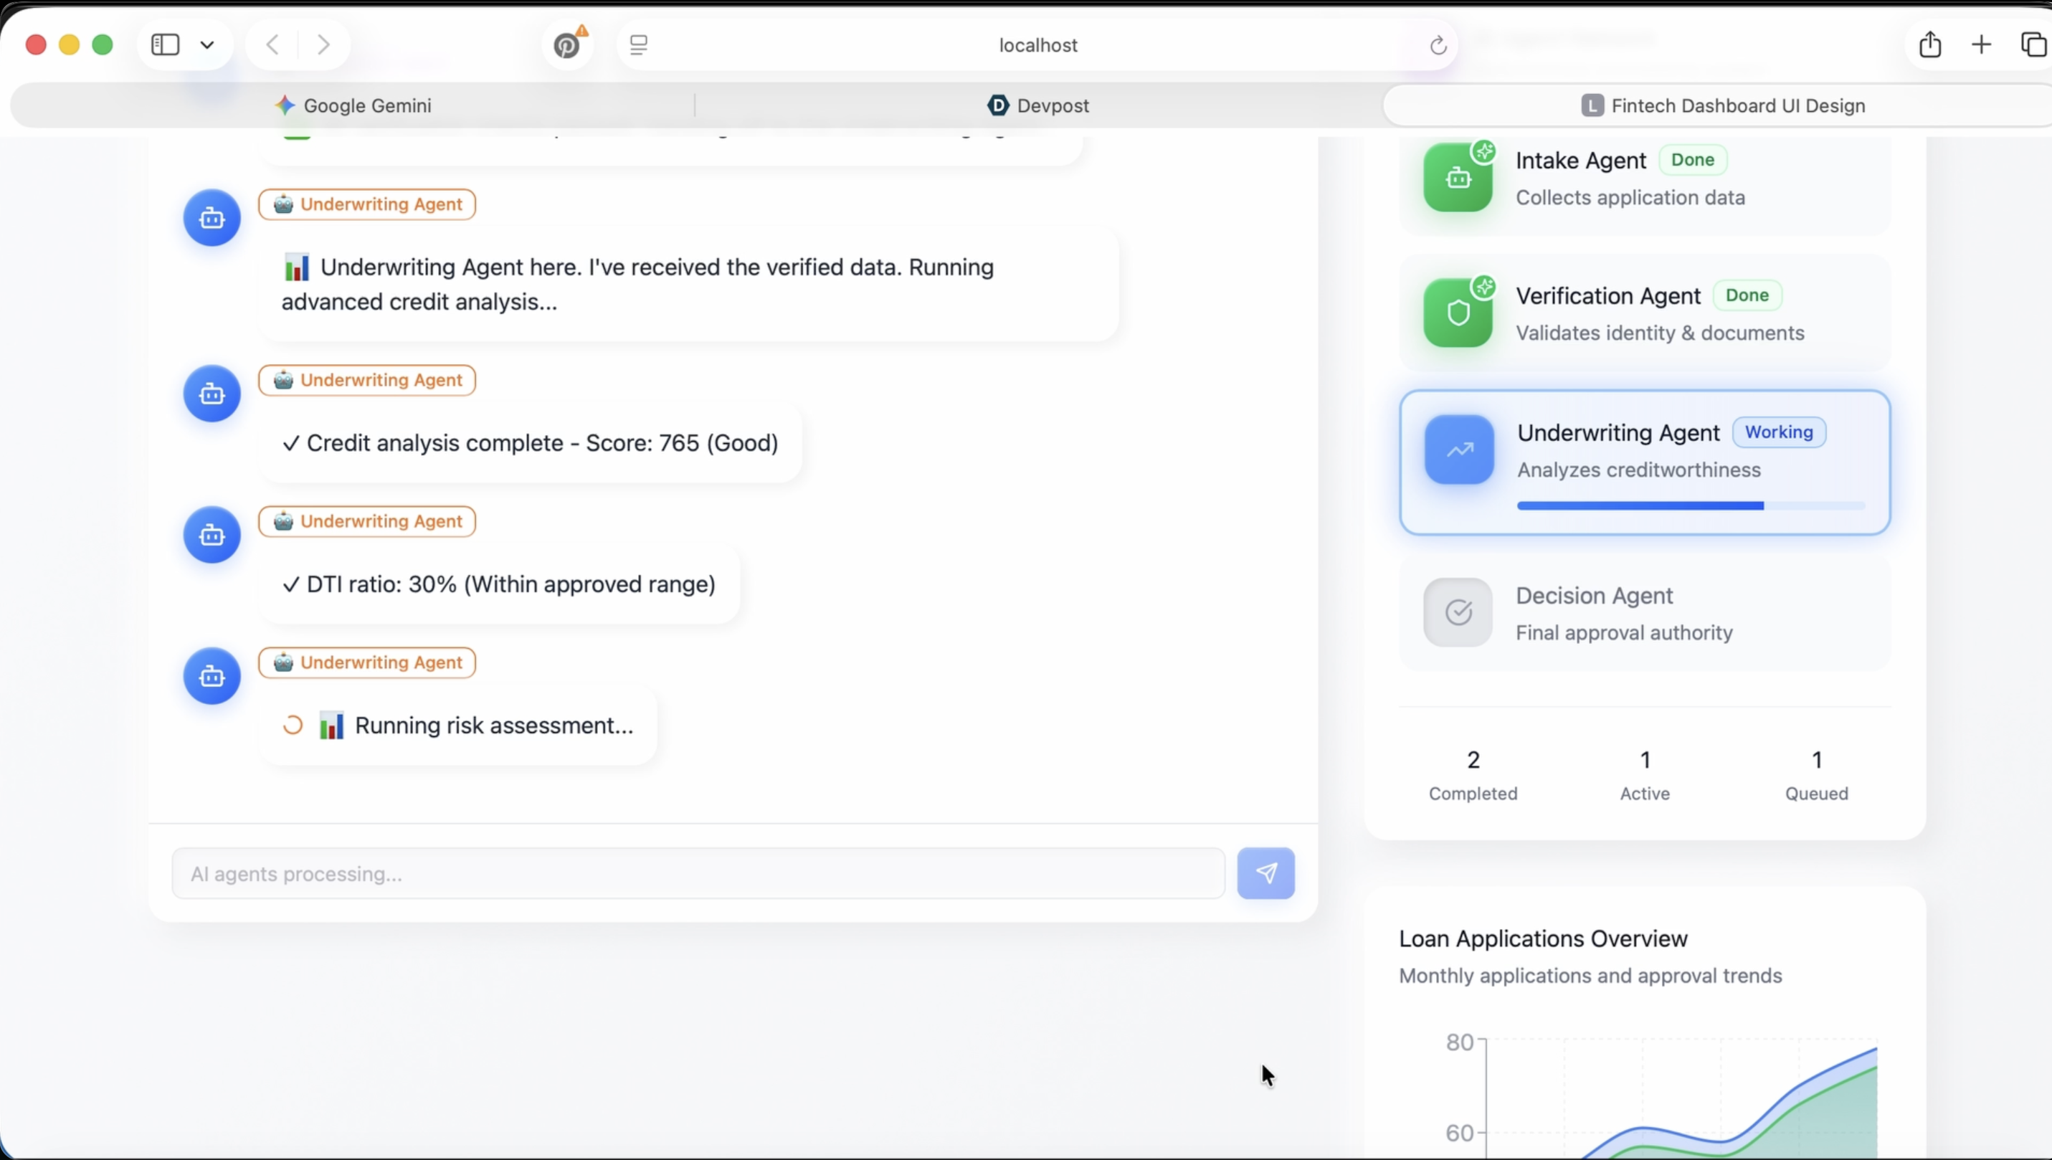This screenshot has height=1160, width=2052.
Task: Switch to the Google Gemini tab
Action: pos(353,105)
